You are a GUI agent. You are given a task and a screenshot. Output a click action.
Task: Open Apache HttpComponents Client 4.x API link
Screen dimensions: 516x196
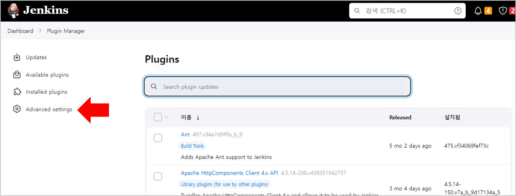click(x=229, y=173)
